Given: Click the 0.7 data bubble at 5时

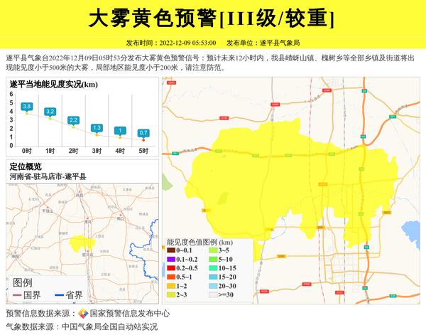Looking at the screenshot, I should pos(143,133).
